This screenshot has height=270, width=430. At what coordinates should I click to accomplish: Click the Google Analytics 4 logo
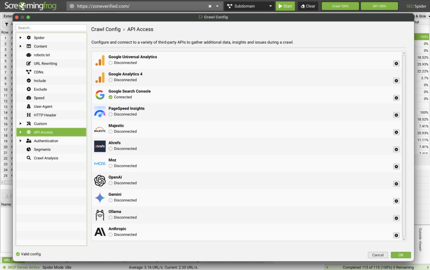coord(100,78)
